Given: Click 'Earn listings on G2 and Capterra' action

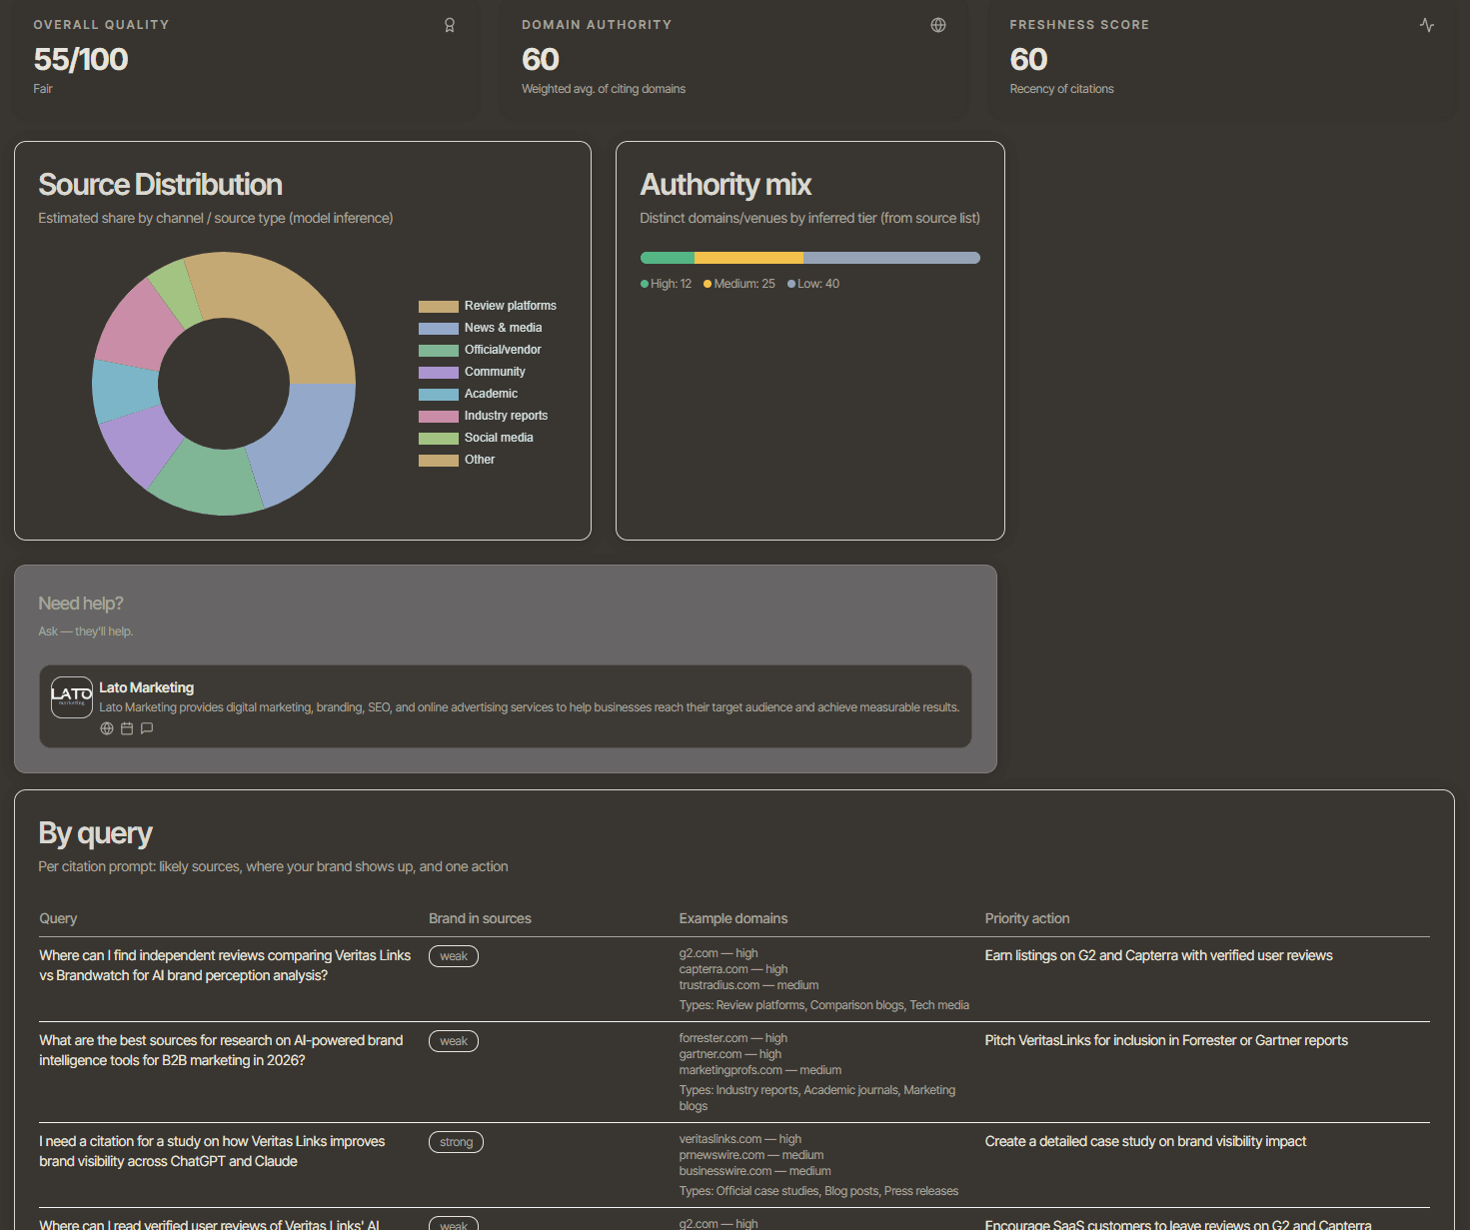Looking at the screenshot, I should pos(1159,956).
